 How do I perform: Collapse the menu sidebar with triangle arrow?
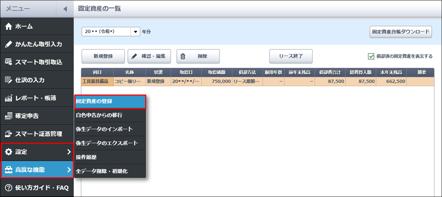65,9
